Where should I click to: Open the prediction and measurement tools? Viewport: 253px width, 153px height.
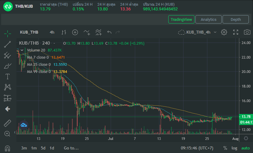point(7,98)
